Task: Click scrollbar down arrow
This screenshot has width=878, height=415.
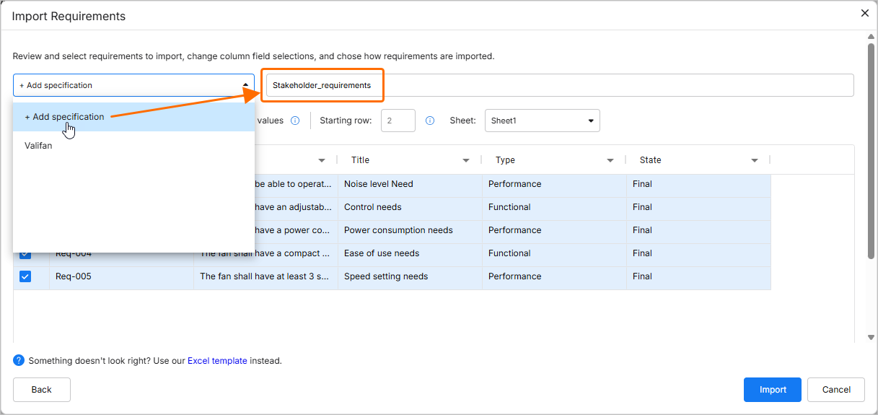Action: click(x=871, y=337)
